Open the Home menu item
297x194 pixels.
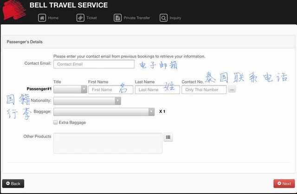click(48, 18)
